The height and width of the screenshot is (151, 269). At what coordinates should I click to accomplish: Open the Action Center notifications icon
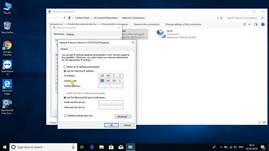263,147
